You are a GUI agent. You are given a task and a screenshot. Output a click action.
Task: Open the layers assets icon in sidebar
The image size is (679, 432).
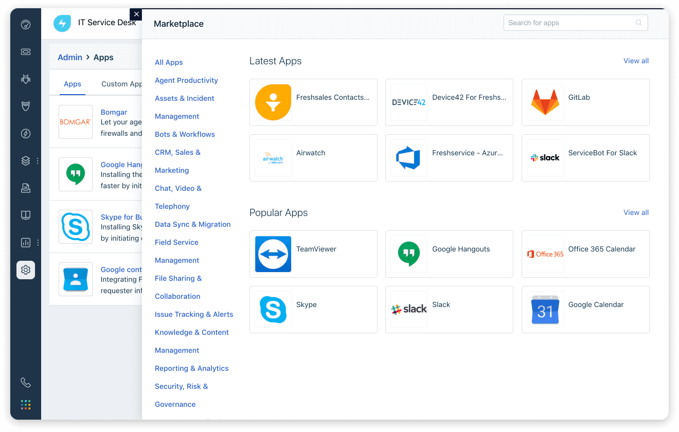point(26,161)
